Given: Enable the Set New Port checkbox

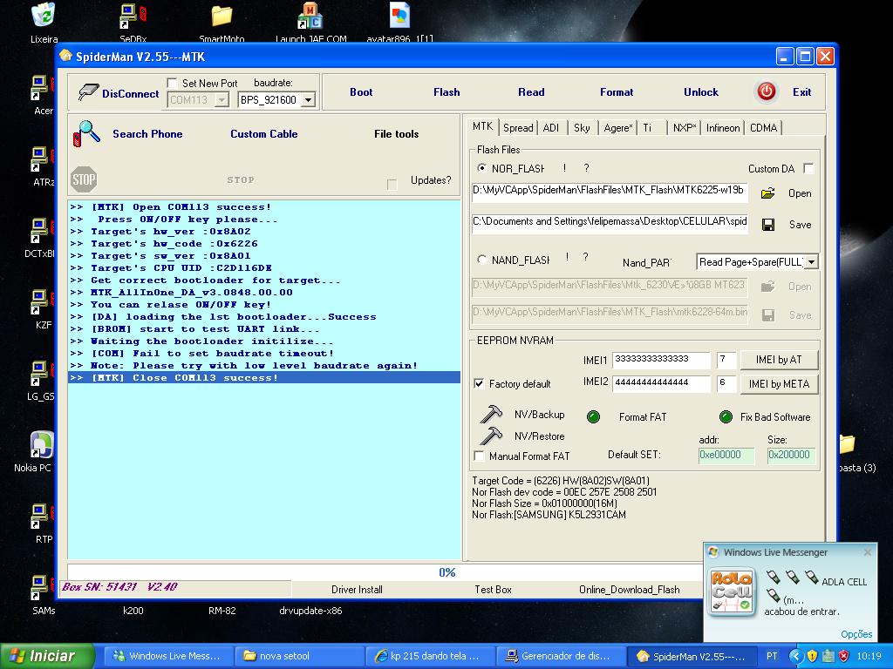Looking at the screenshot, I should [x=172, y=83].
